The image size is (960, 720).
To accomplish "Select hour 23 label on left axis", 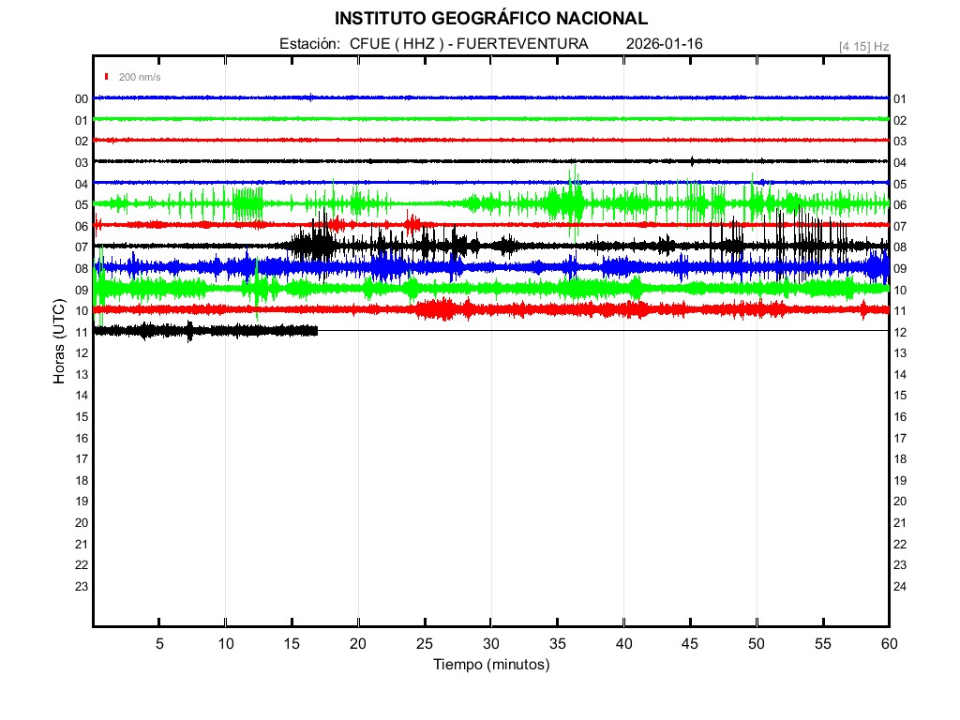I will click(x=82, y=587).
